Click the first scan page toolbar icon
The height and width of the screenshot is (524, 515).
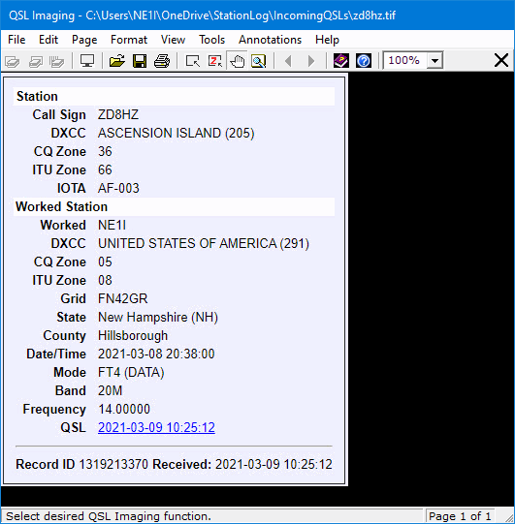[13, 61]
